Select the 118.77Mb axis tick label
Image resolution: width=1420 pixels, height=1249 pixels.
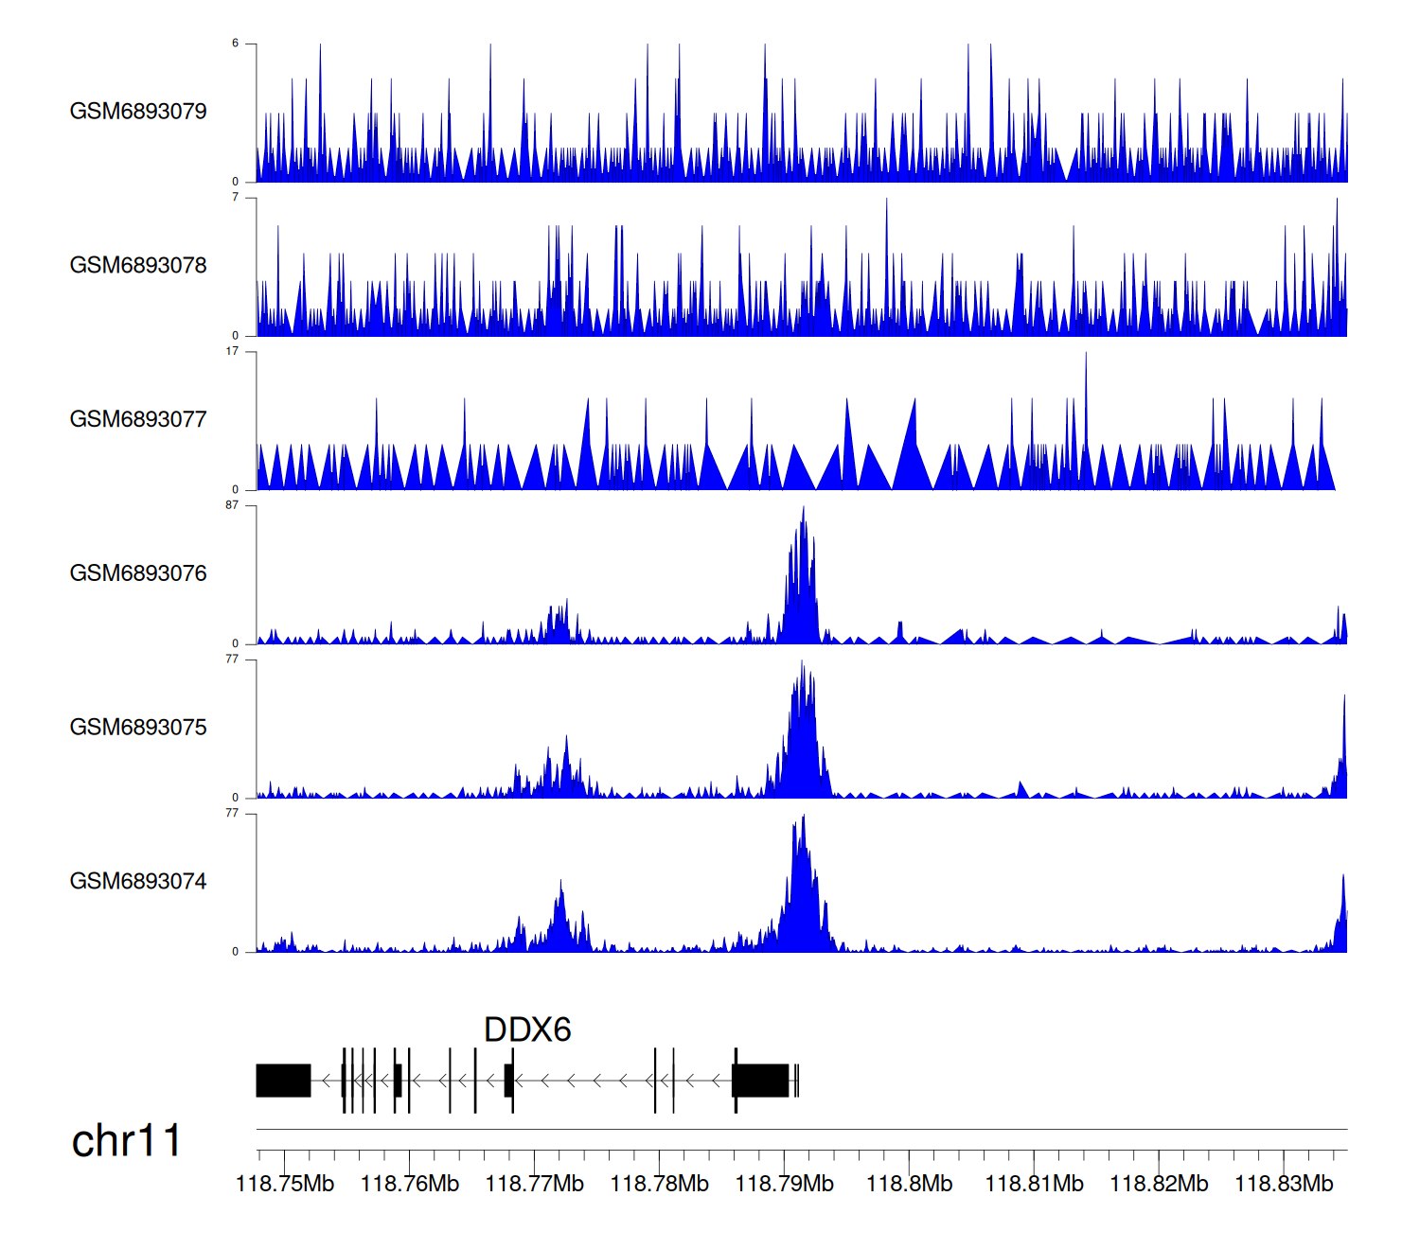click(x=534, y=1184)
